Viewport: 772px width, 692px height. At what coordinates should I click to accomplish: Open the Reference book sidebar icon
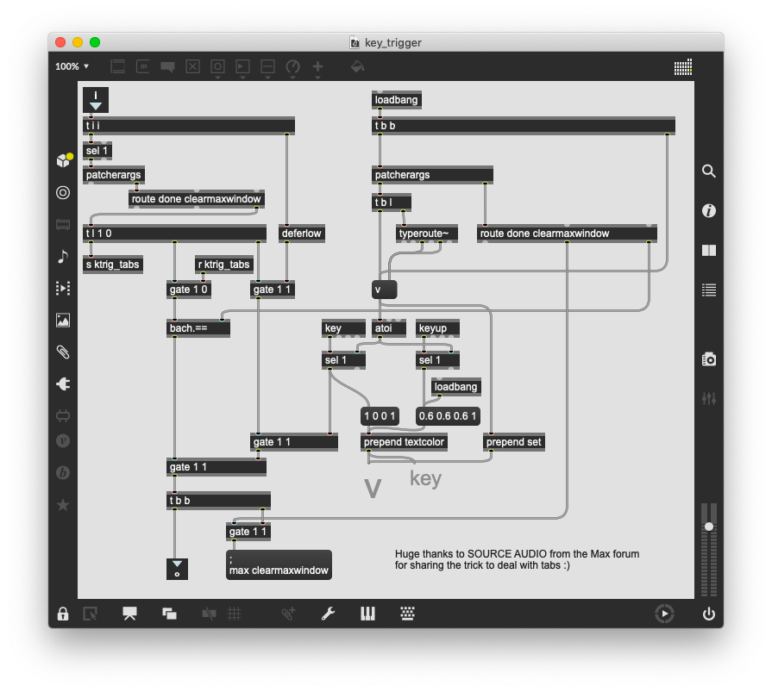click(708, 251)
